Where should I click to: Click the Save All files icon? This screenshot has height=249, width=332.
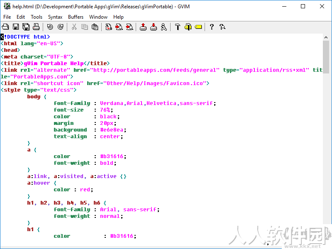click(x=26, y=27)
